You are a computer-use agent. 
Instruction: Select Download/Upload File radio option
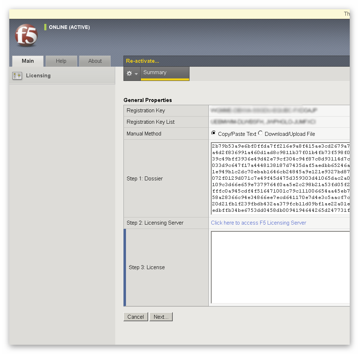(260, 133)
